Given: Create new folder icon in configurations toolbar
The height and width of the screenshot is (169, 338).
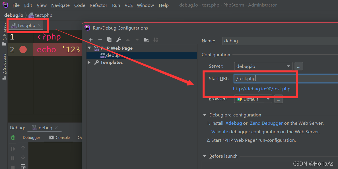Looking at the screenshot, I should (x=146, y=40).
